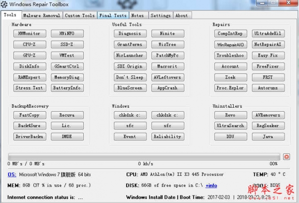Open the BlueScreen tool
The image size is (299, 203).
pos(130,88)
